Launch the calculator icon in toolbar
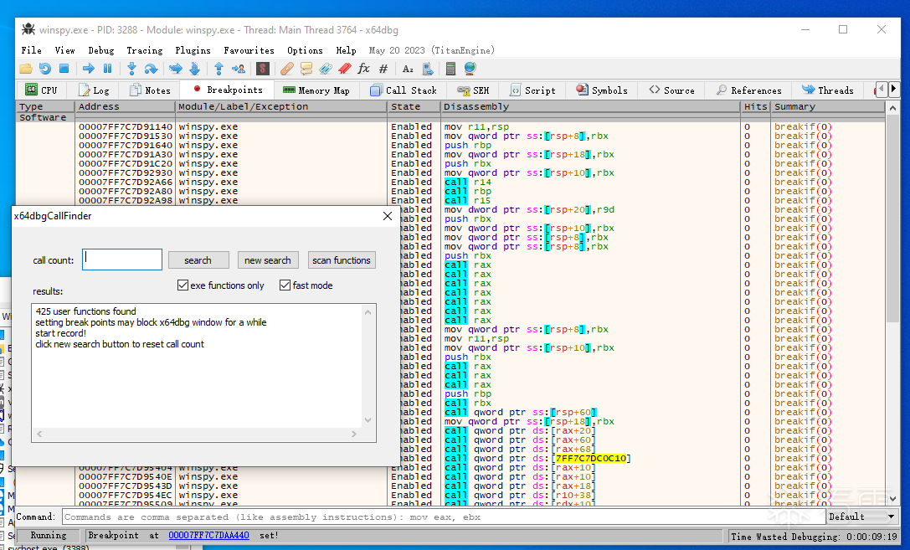The width and height of the screenshot is (910, 550). pos(451,69)
